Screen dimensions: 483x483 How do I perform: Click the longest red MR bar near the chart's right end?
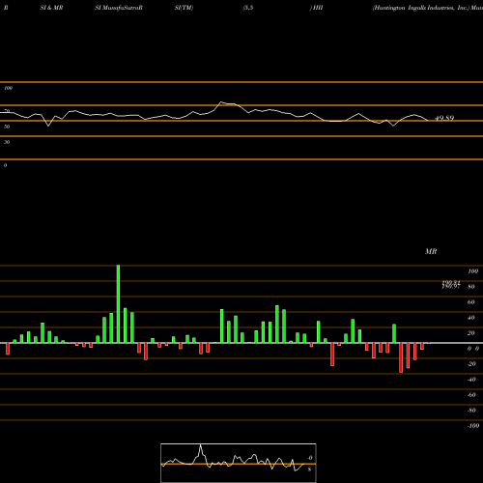click(401, 357)
